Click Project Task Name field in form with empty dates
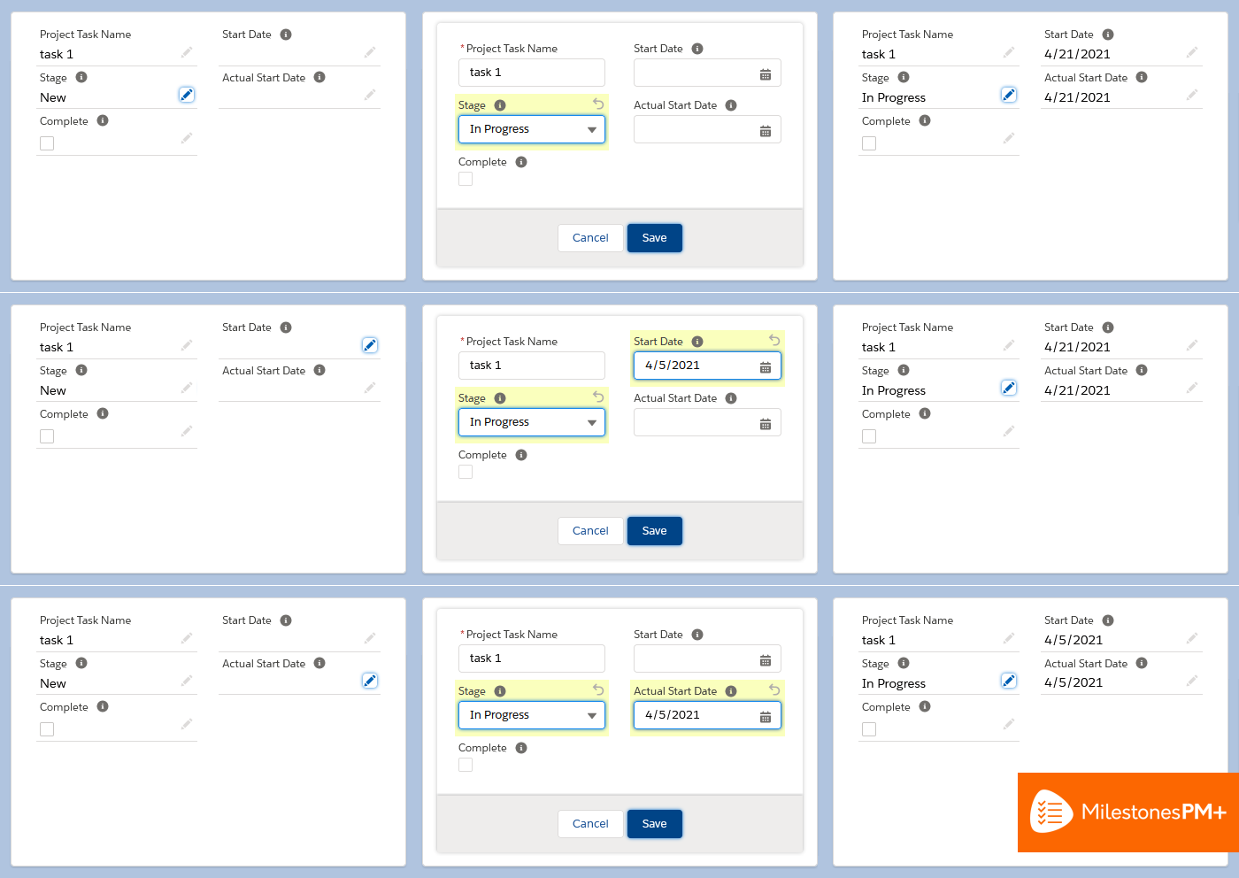1239x878 pixels. 532,73
